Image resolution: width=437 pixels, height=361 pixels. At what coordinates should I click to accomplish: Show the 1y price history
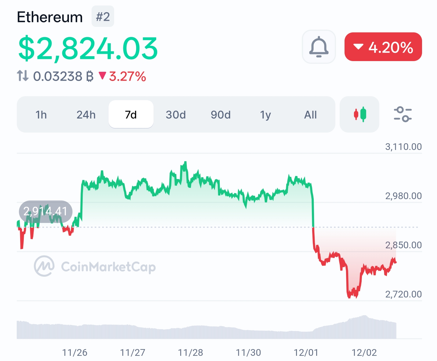click(265, 115)
